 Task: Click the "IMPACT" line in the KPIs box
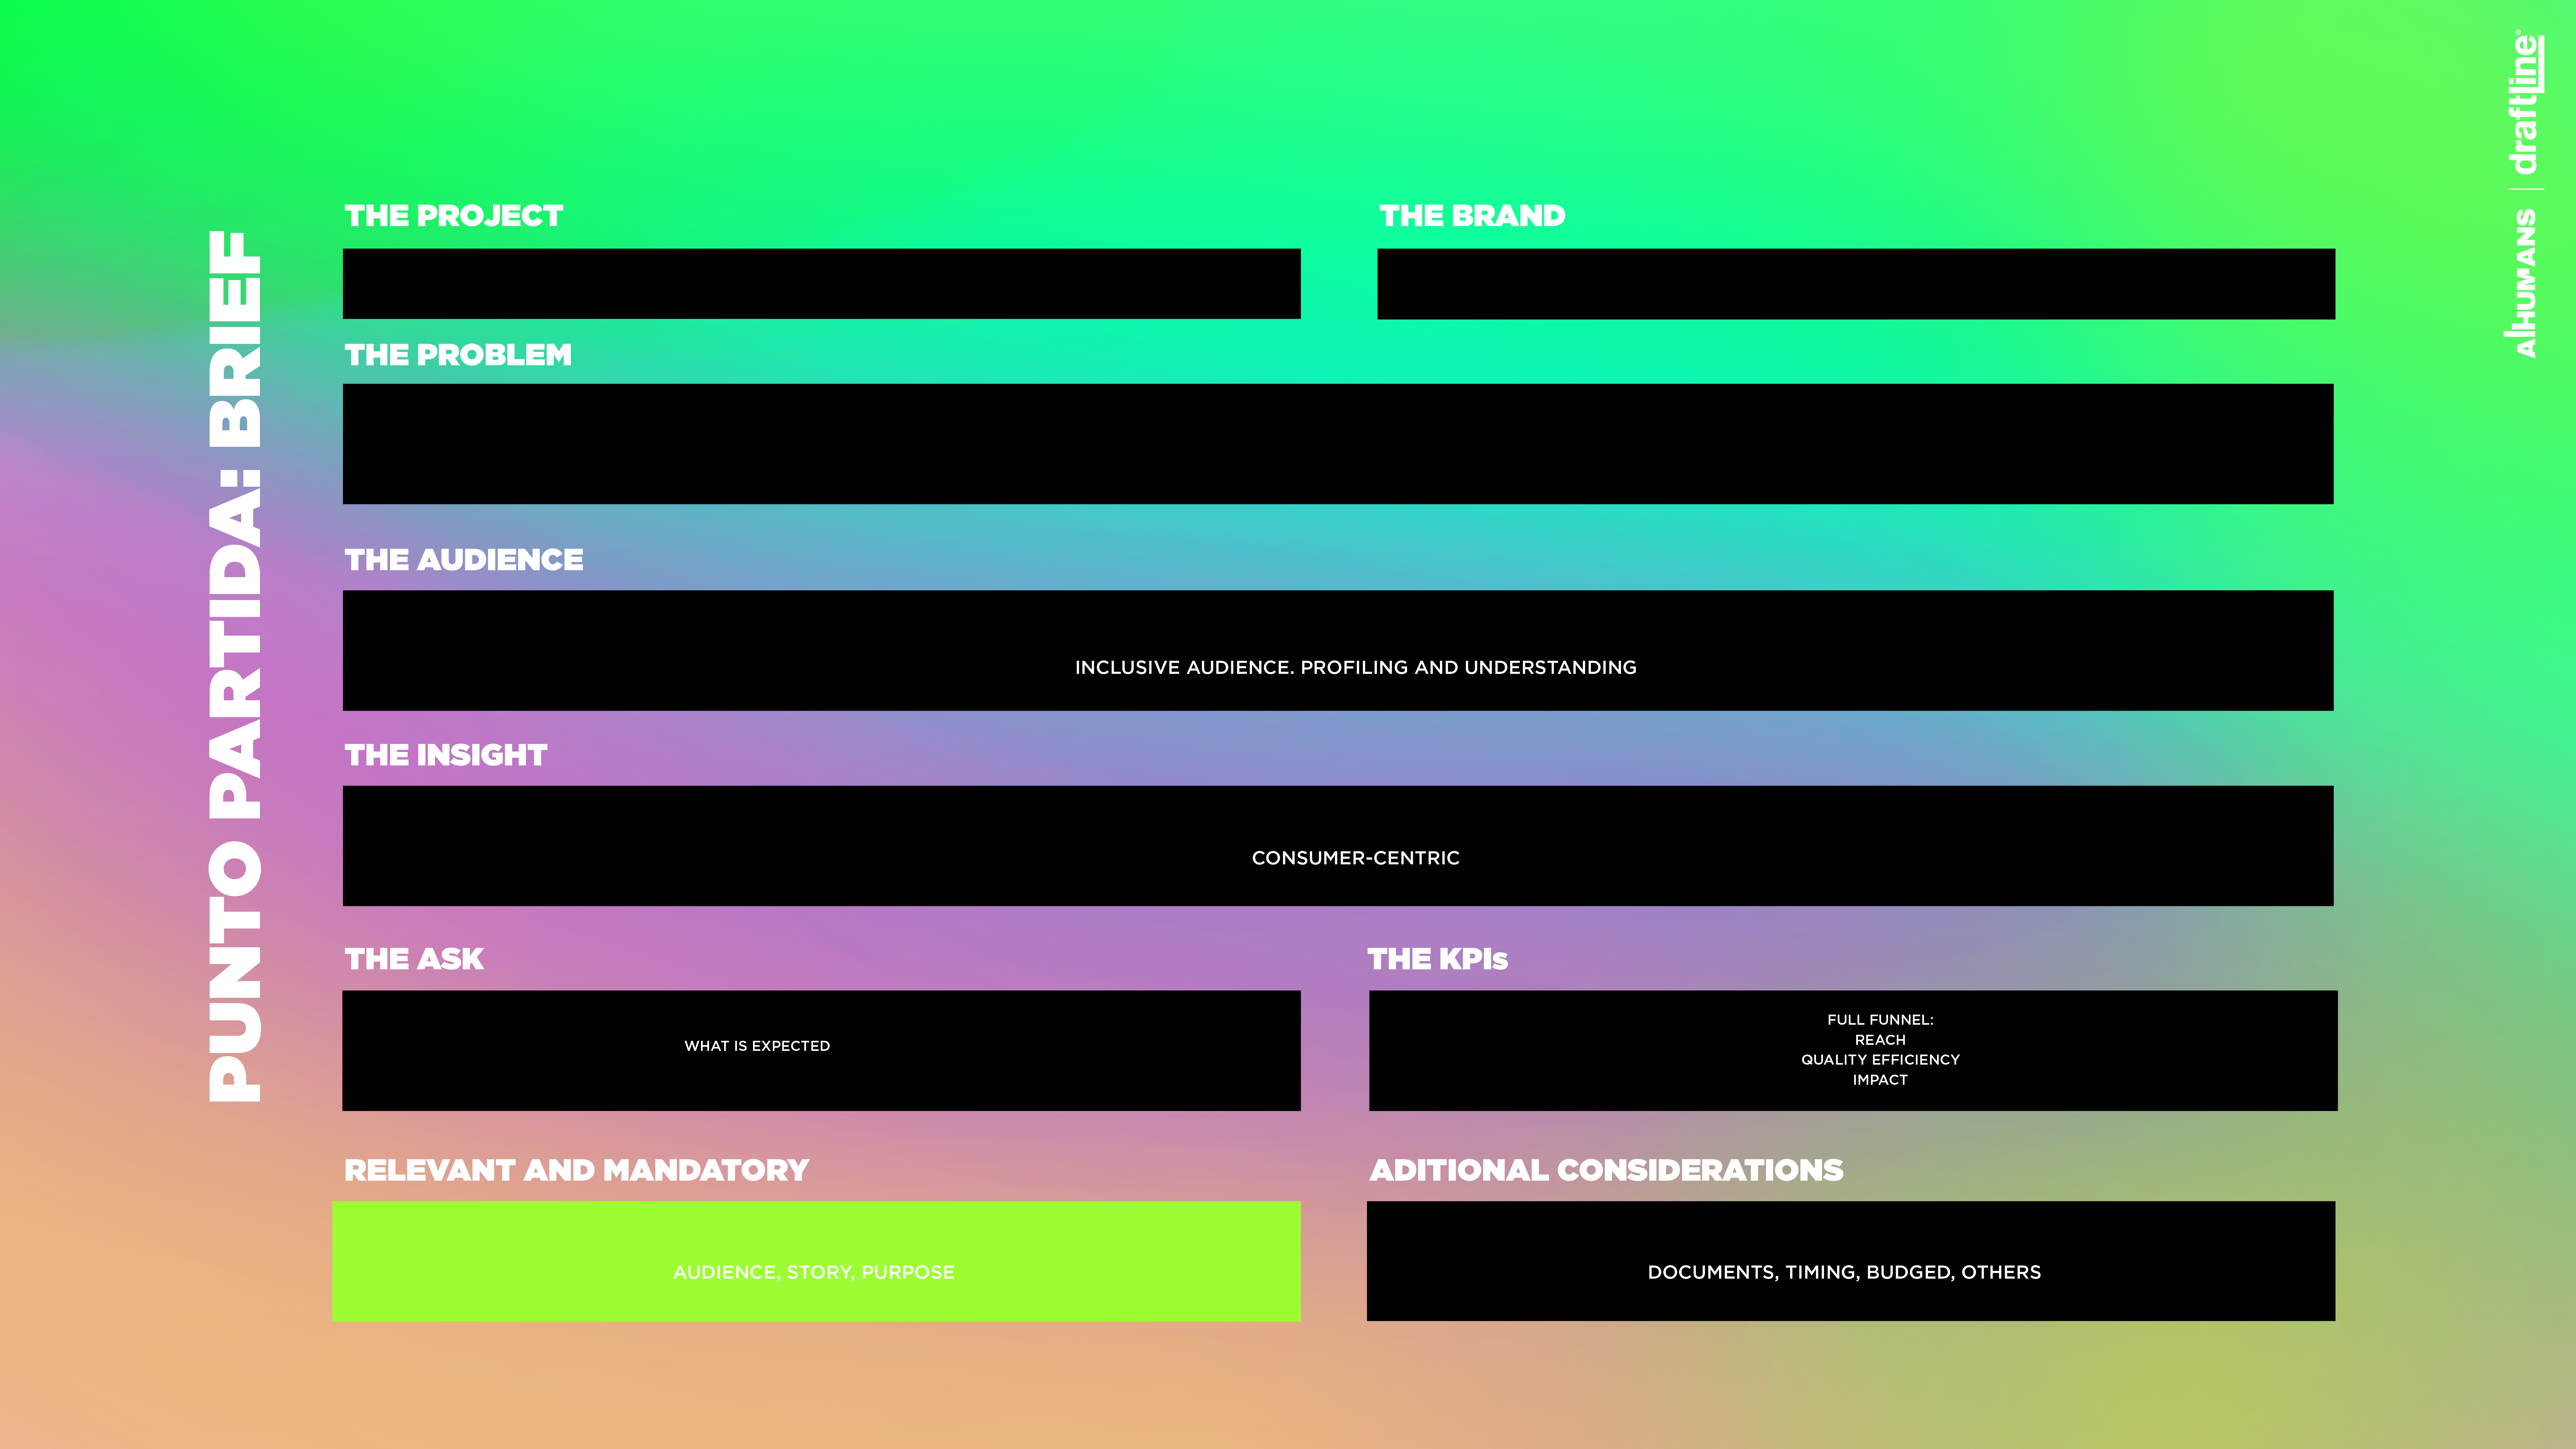tap(1880, 1080)
